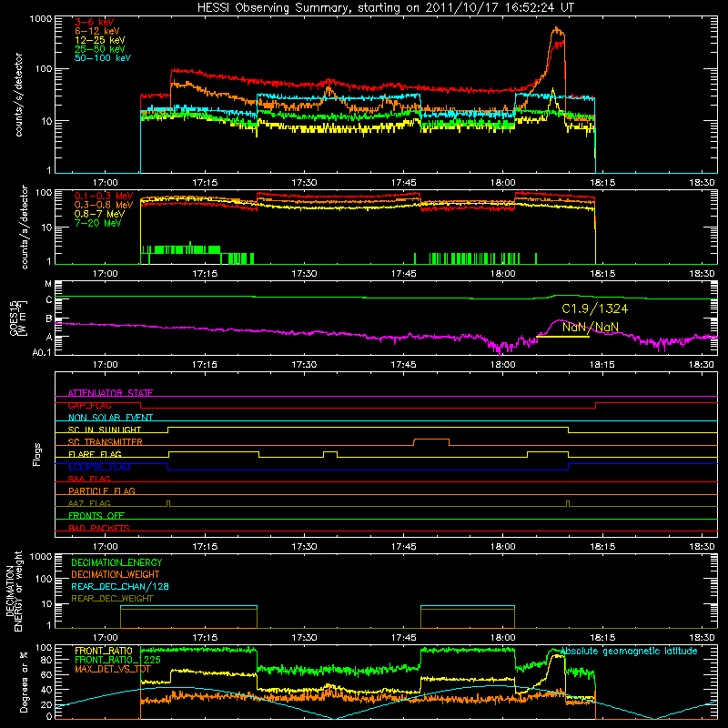Click the REAR_DEC_CHAN/128 legend label
The image size is (728, 728).
120,586
